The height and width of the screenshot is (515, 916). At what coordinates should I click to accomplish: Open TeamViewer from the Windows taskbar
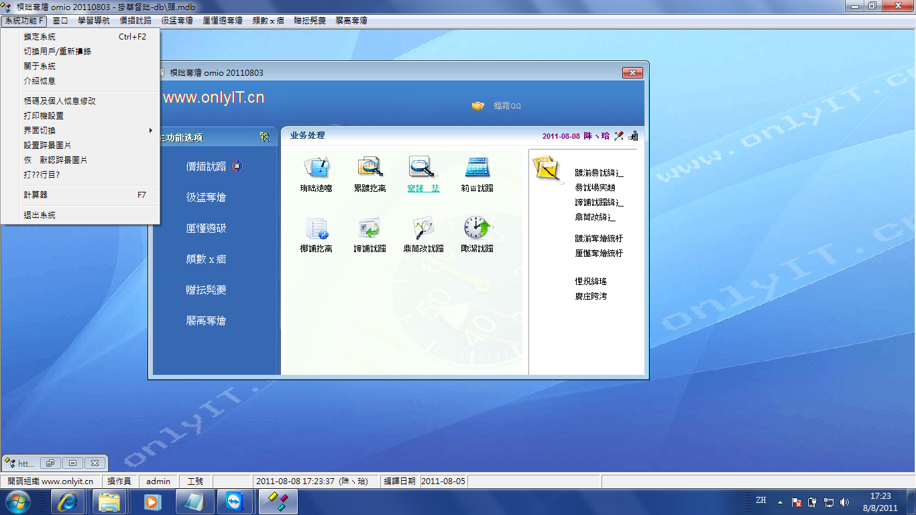pyautogui.click(x=235, y=502)
